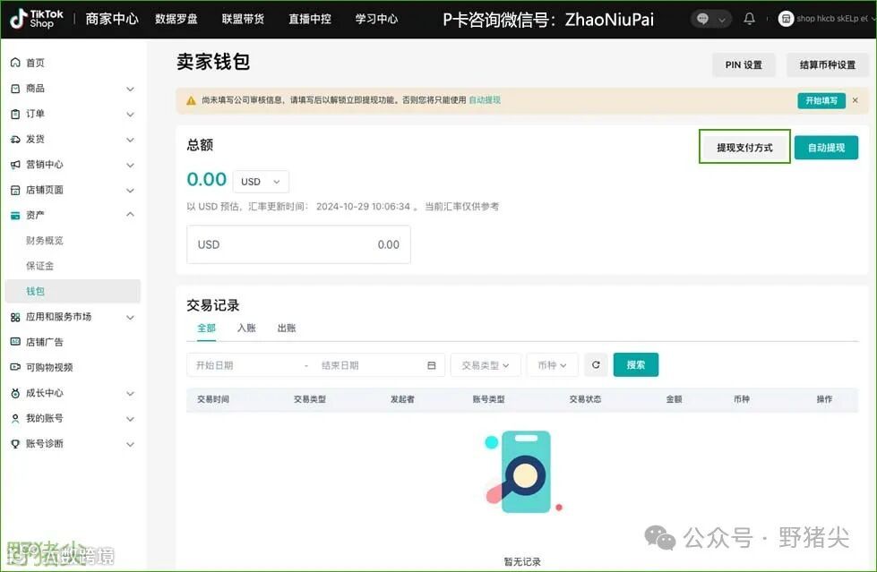The height and width of the screenshot is (572, 877).
Task: Click the 我的账号 person icon
Action: [x=15, y=418]
